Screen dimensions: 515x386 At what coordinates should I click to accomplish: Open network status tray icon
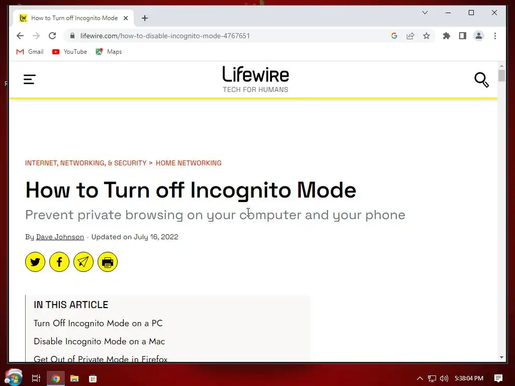click(x=432, y=378)
